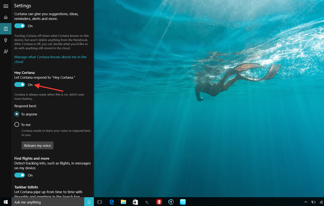Click the battery icon in the system tray
This screenshot has width=324, height=206.
[x=313, y=202]
